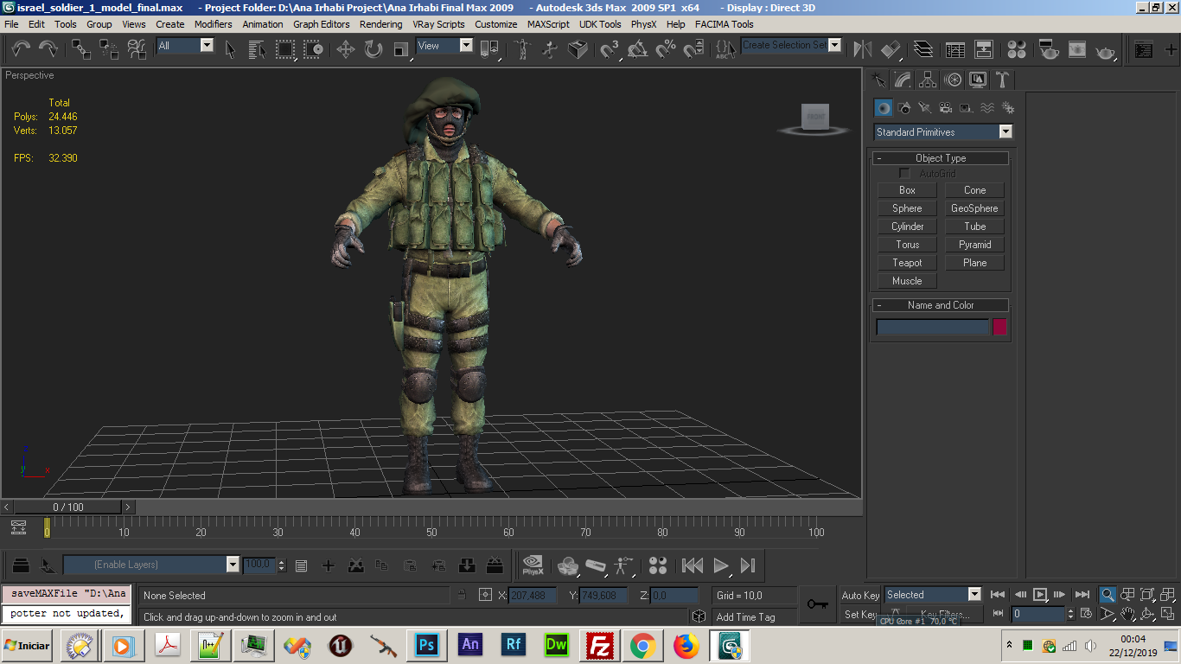Image resolution: width=1181 pixels, height=664 pixels.
Task: Select the Move tool in main toolbar
Action: point(346,49)
